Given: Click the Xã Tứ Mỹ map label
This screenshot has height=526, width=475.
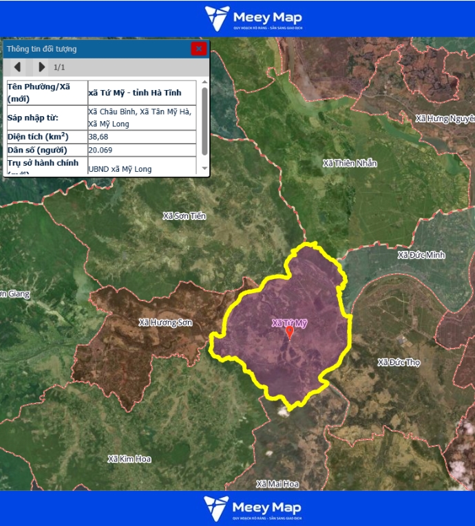Looking at the screenshot, I should coord(289,322).
